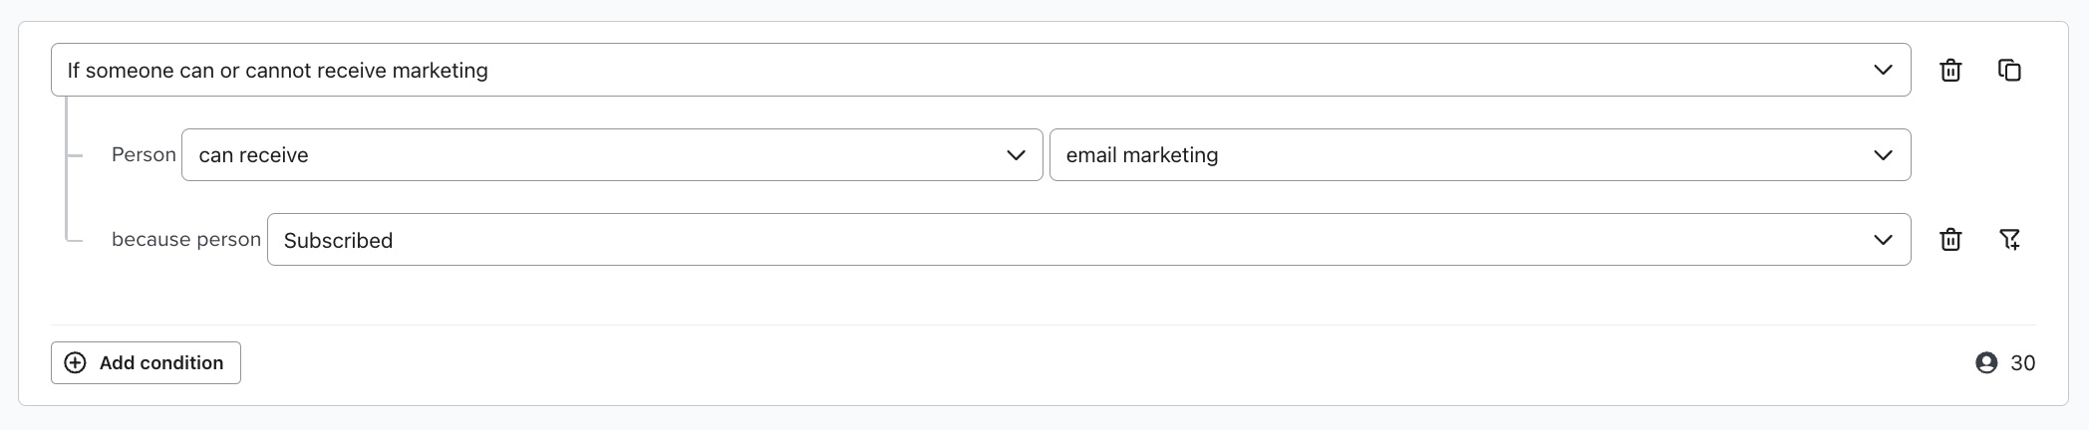Add another filter to 'because person' row

tap(2009, 240)
